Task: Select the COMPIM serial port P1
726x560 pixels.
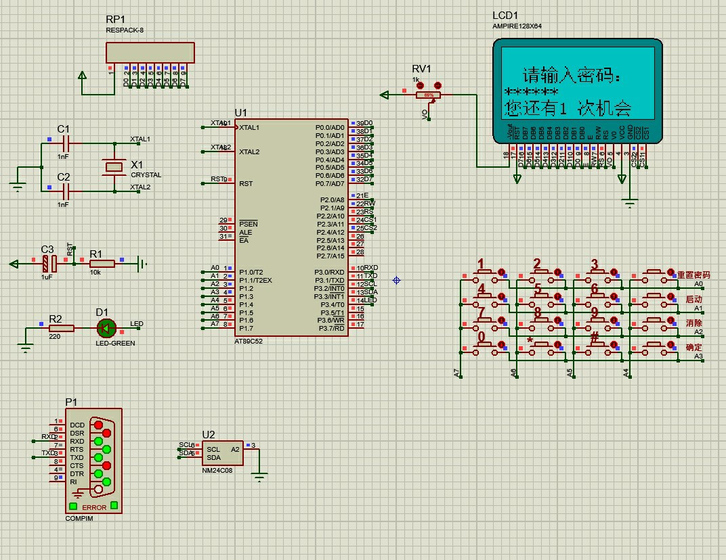Action: [x=93, y=461]
